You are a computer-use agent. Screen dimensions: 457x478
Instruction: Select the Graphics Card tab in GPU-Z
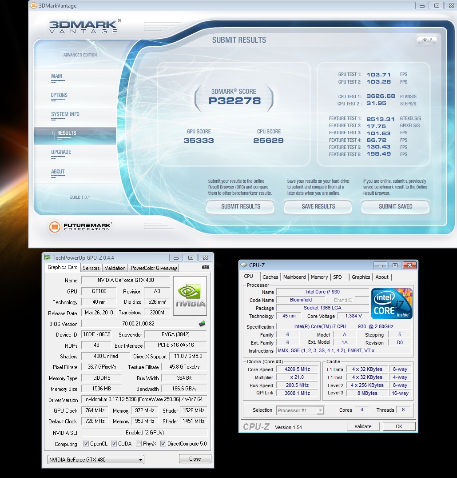pyautogui.click(x=63, y=267)
